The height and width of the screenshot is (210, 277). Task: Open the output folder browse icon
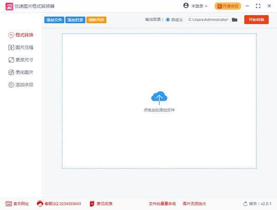[x=235, y=20]
